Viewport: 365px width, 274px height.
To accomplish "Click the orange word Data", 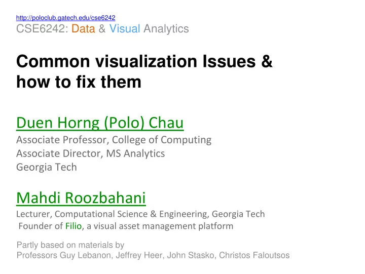I will pyautogui.click(x=83, y=29).
